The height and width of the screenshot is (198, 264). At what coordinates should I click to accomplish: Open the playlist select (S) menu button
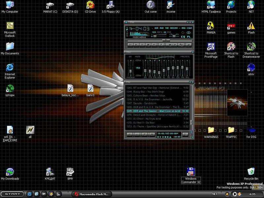(x=145, y=135)
